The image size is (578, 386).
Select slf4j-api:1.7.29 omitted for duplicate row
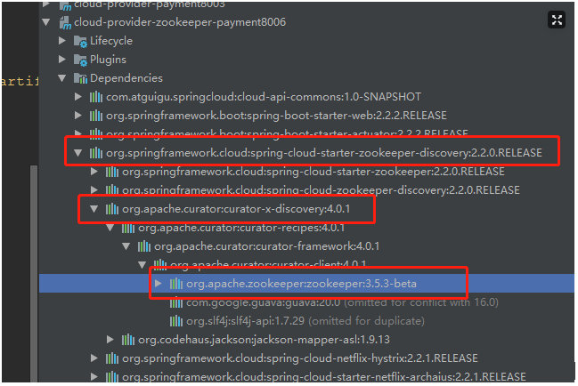point(305,321)
